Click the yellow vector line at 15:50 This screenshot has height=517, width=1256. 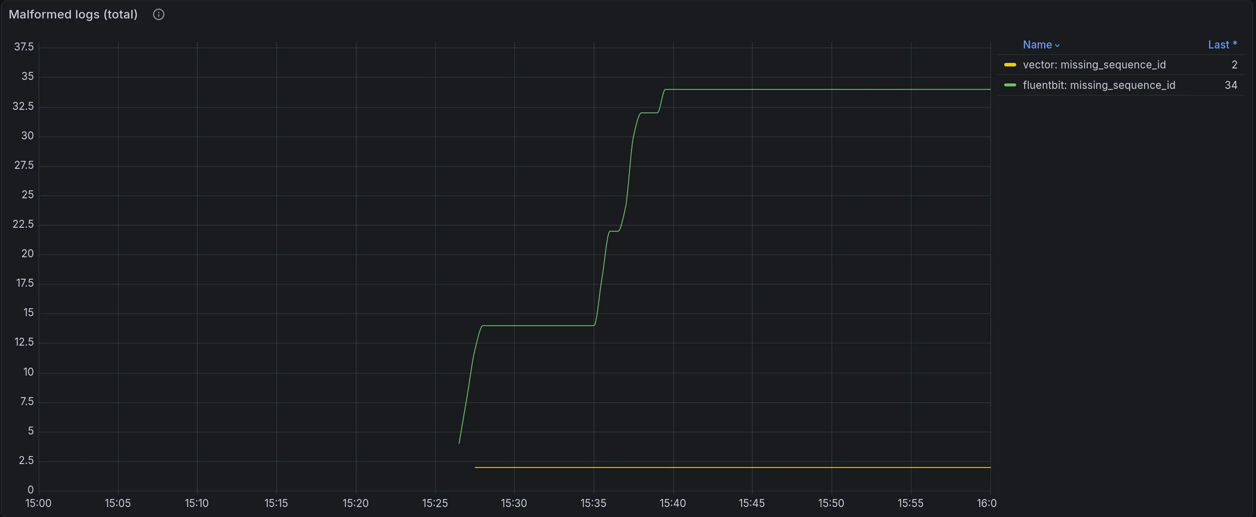pos(831,468)
